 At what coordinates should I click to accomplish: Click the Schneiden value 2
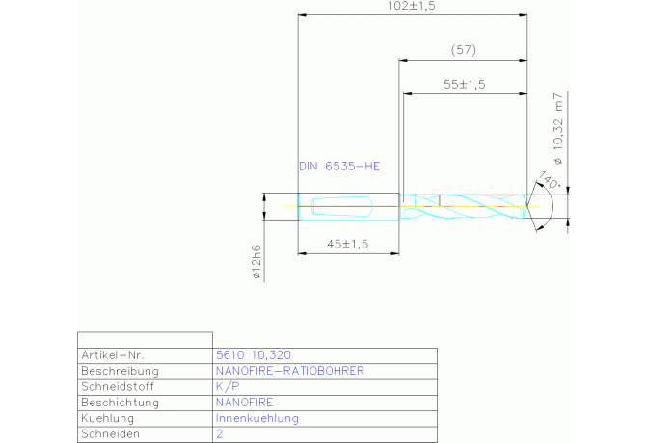[x=219, y=434]
